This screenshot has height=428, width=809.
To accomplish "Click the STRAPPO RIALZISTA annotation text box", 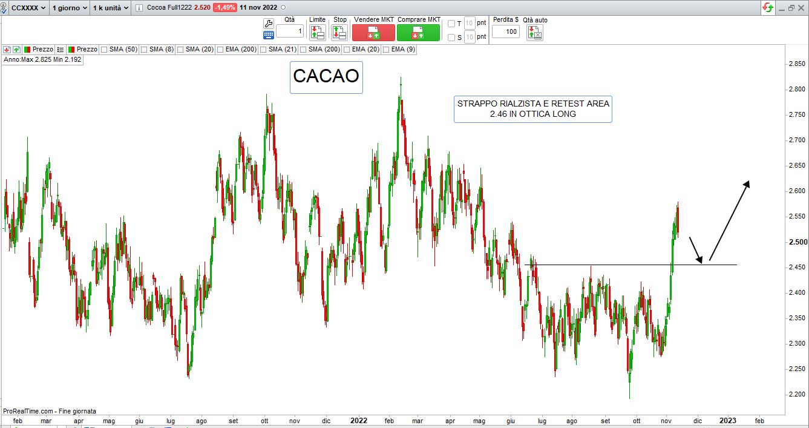I will 533,109.
